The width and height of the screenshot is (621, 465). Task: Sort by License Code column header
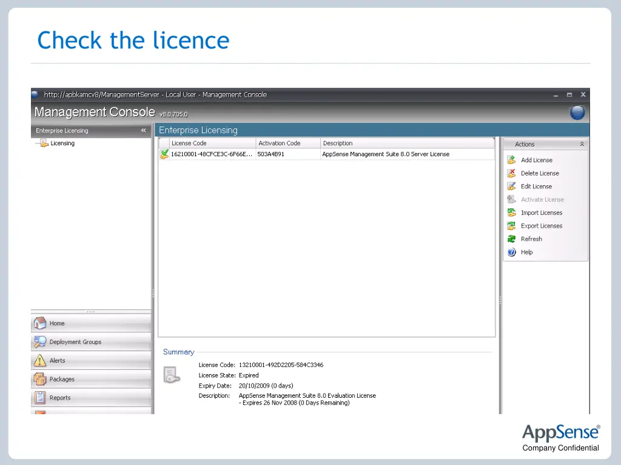213,143
